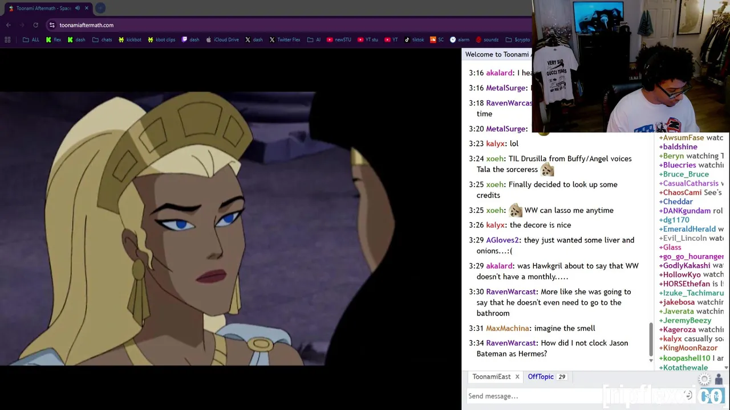Image resolution: width=730 pixels, height=410 pixels.
Task: Click username MaxMachina at 3:31
Action: pyautogui.click(x=508, y=329)
